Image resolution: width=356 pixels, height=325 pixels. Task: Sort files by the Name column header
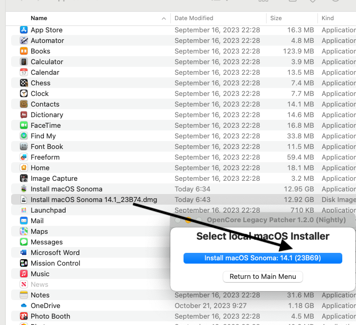click(x=39, y=18)
